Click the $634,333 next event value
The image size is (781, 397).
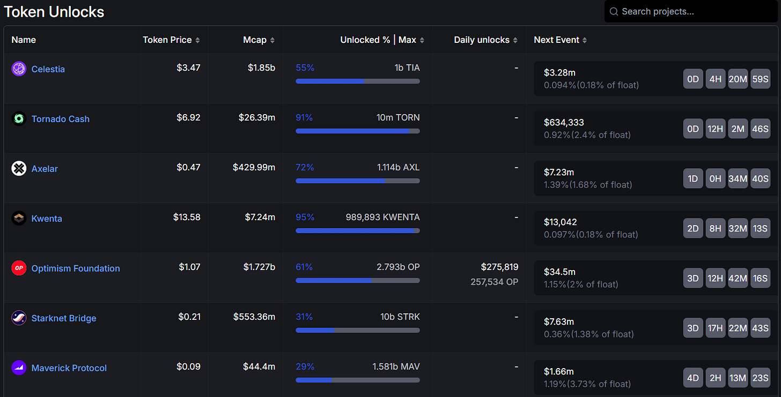pyautogui.click(x=564, y=122)
